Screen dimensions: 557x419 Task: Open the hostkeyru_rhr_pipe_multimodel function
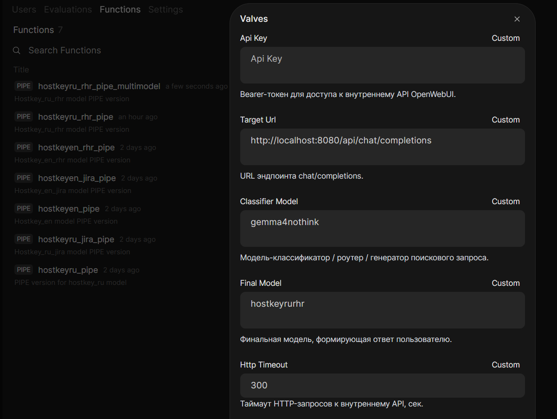point(99,86)
